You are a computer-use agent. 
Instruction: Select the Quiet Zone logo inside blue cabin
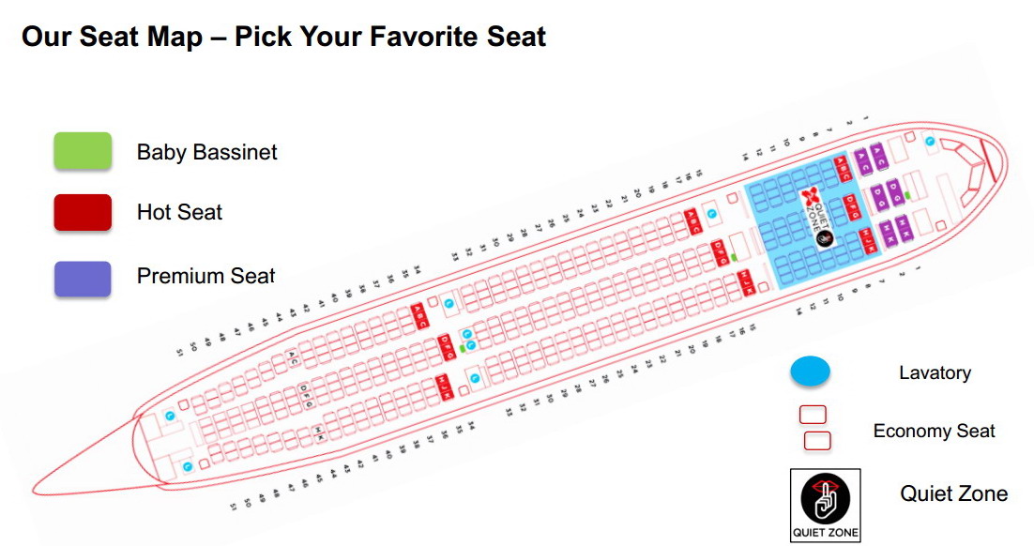(817, 217)
